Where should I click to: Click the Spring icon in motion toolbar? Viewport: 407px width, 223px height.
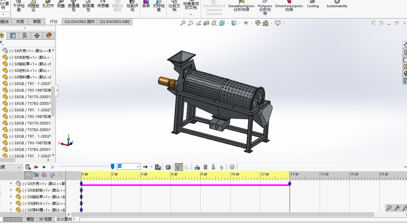(205, 167)
